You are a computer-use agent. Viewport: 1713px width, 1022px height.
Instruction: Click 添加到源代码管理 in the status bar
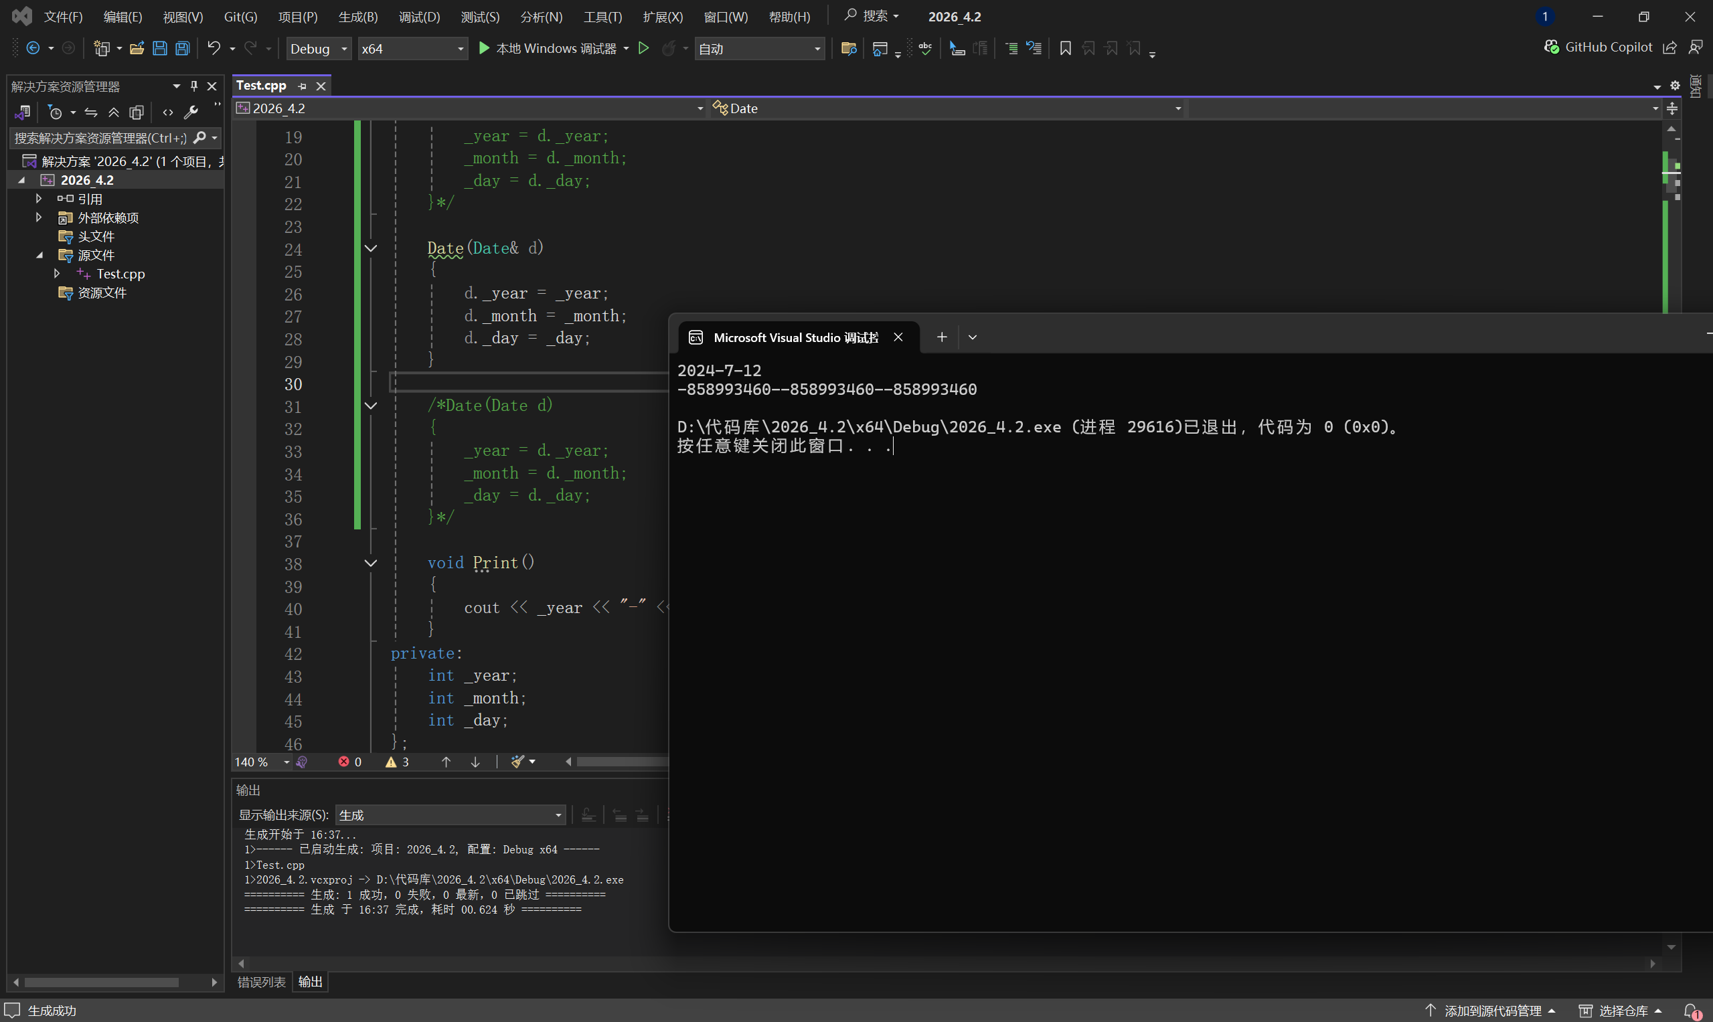(1492, 1011)
